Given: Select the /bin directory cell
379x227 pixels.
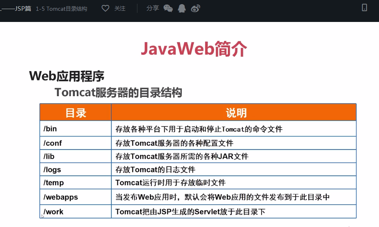Looking at the screenshot, I should point(76,128).
